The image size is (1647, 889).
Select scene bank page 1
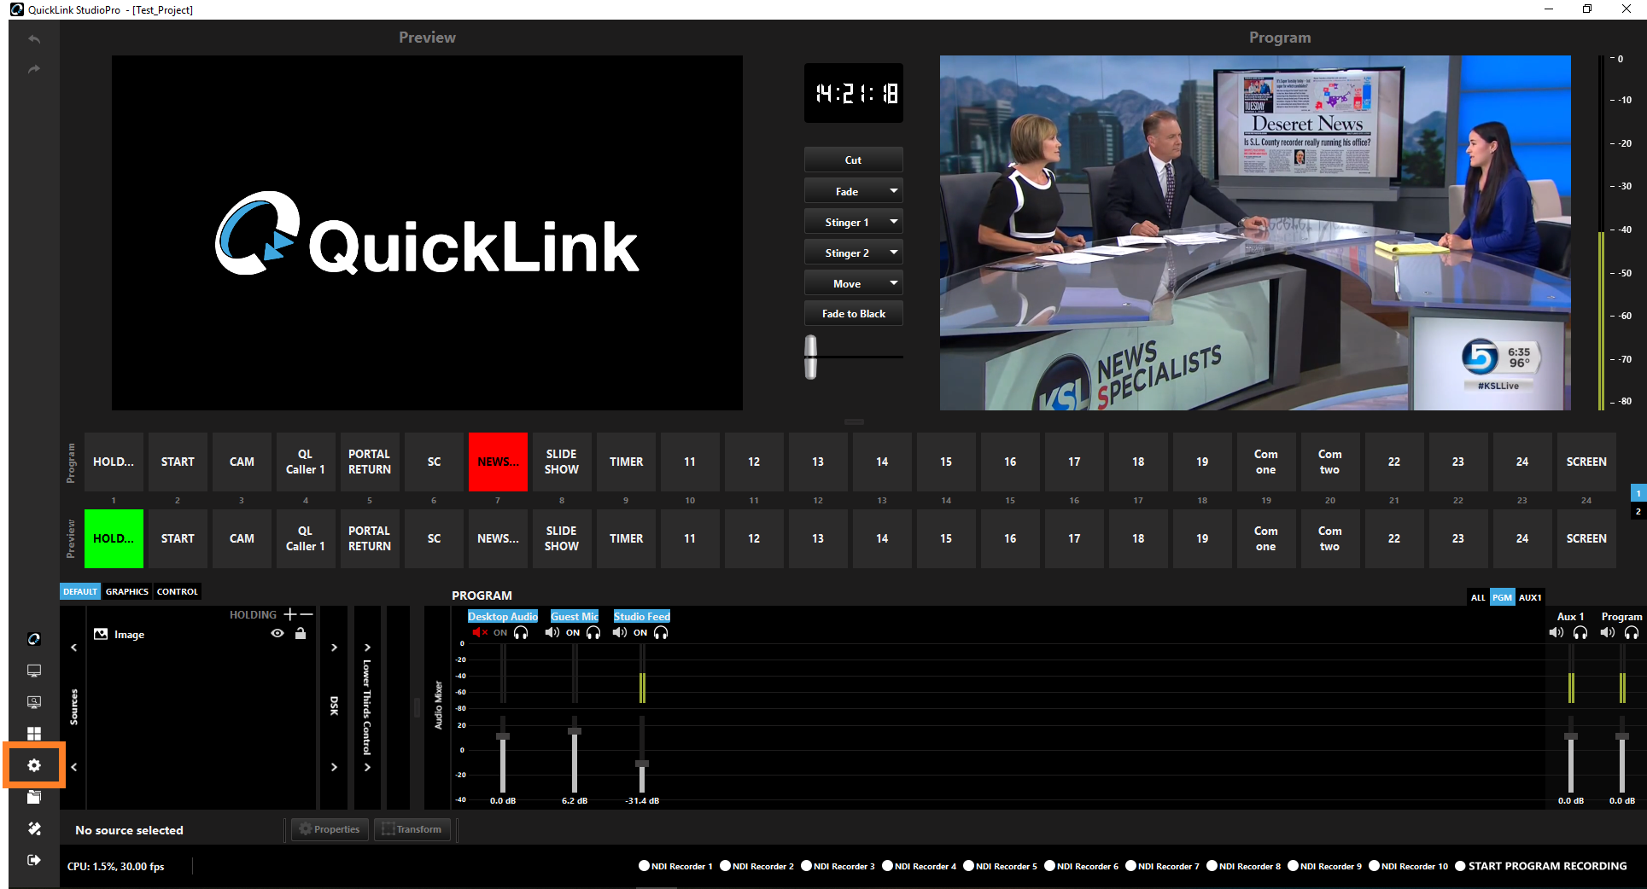1638,493
